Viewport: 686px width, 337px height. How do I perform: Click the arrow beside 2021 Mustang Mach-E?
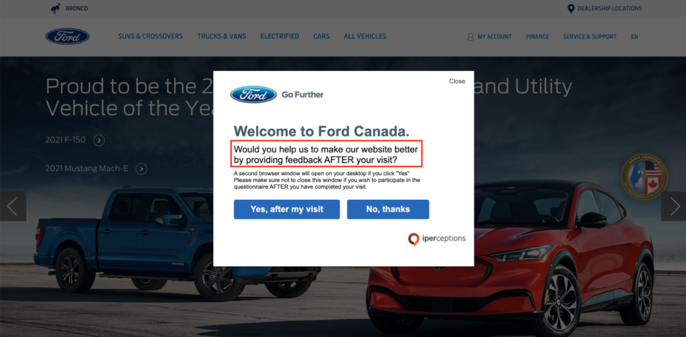coord(141,168)
